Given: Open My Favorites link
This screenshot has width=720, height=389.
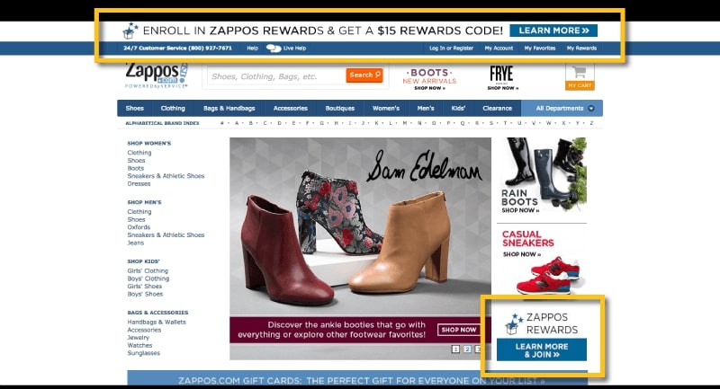Looking at the screenshot, I should point(540,49).
